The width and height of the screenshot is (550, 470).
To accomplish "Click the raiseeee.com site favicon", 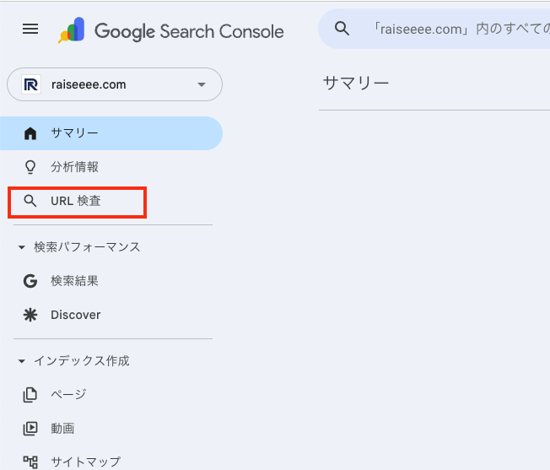I will coord(31,84).
